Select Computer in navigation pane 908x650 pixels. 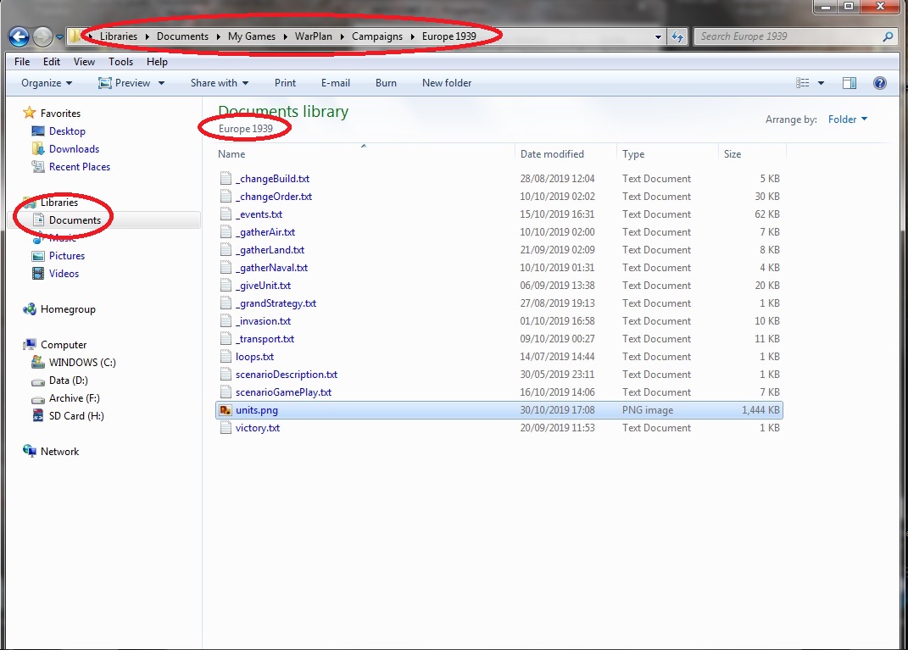63,345
